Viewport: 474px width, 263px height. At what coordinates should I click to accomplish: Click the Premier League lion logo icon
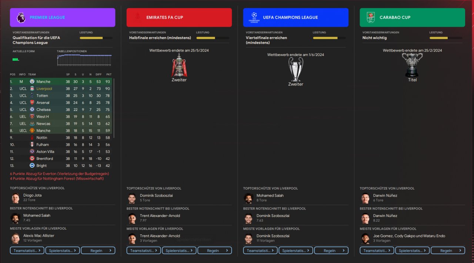[x=21, y=17]
